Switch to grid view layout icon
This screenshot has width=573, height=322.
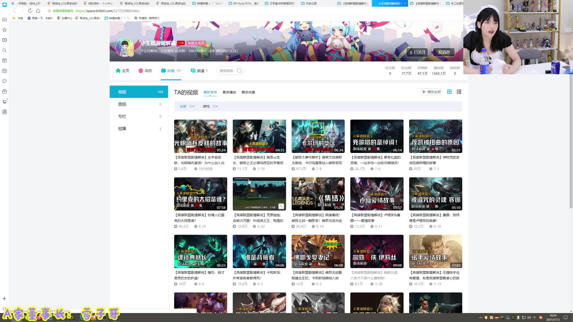click(x=449, y=92)
